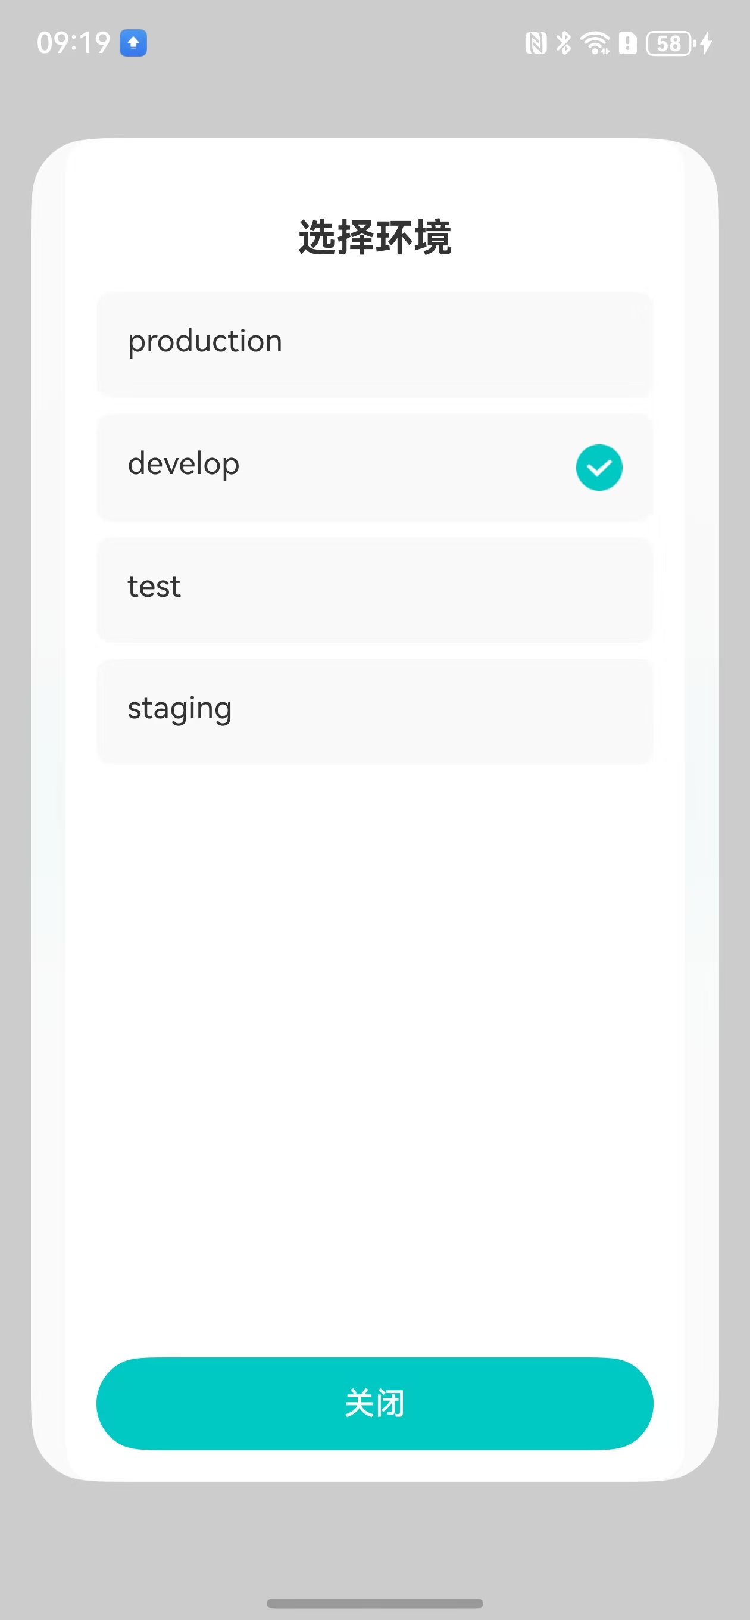Tap the battery level indicator showing 58
750x1620 pixels.
tap(670, 43)
